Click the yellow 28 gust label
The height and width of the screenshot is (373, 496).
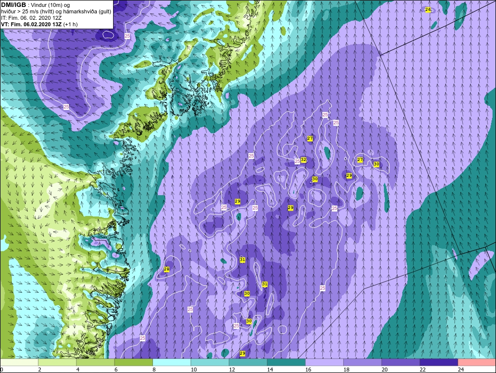coord(167,269)
